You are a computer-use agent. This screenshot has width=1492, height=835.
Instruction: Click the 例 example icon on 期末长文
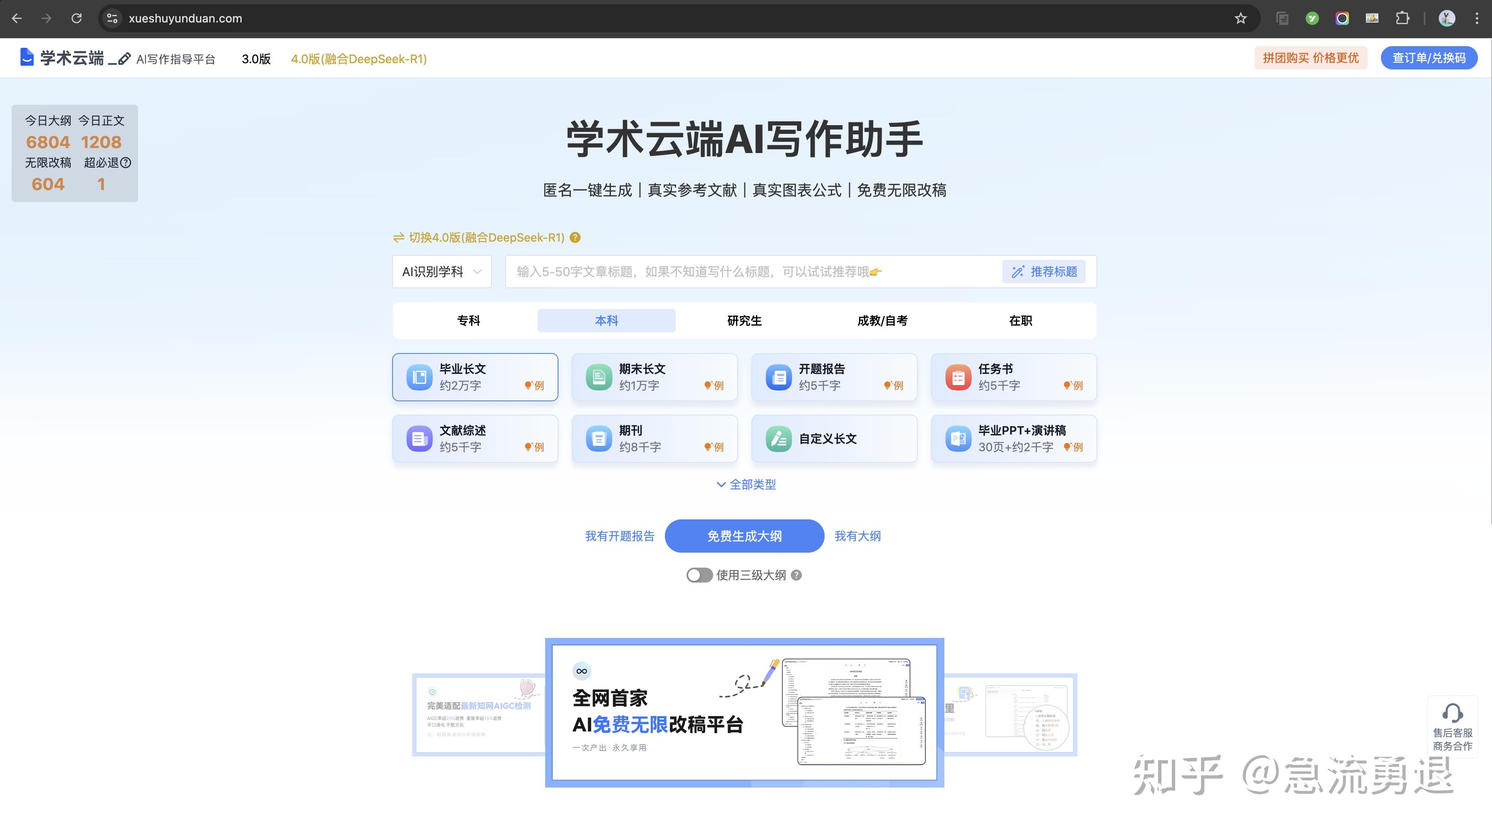[714, 385]
